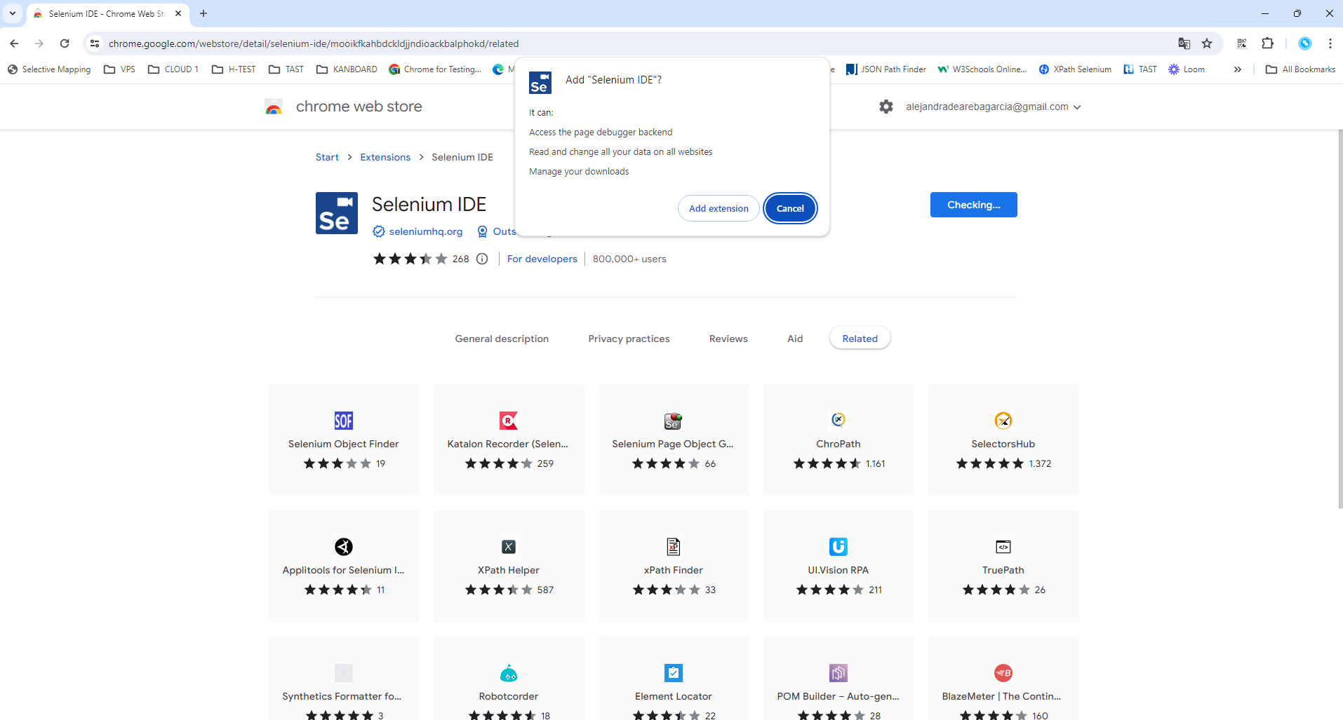1343x720 pixels.
Task: Click the Translate page icon in address bar
Action: [x=1184, y=43]
